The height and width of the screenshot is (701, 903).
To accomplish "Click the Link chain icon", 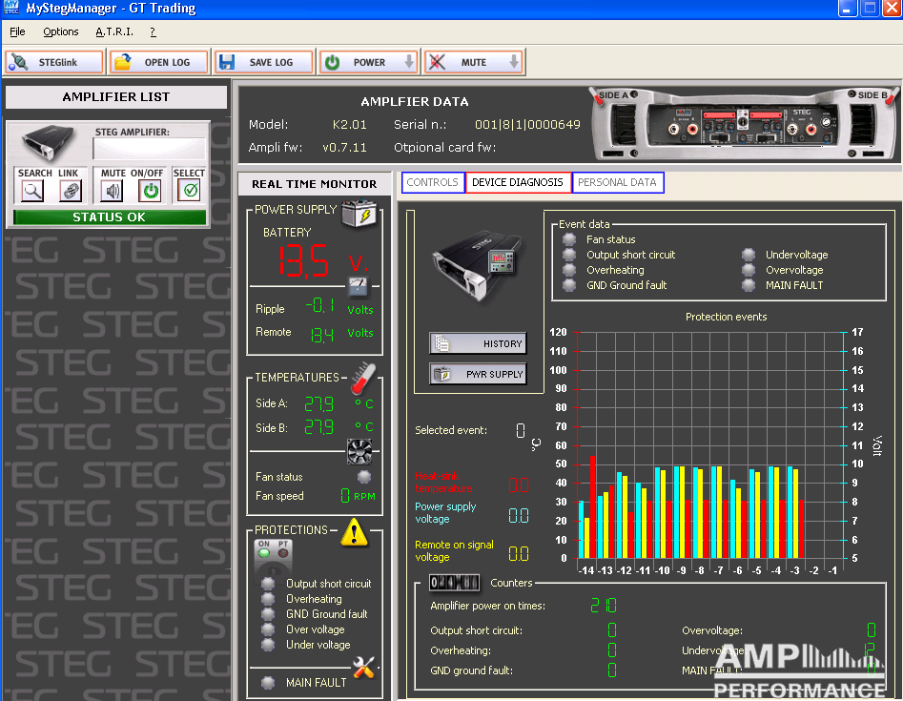I will click(70, 190).
